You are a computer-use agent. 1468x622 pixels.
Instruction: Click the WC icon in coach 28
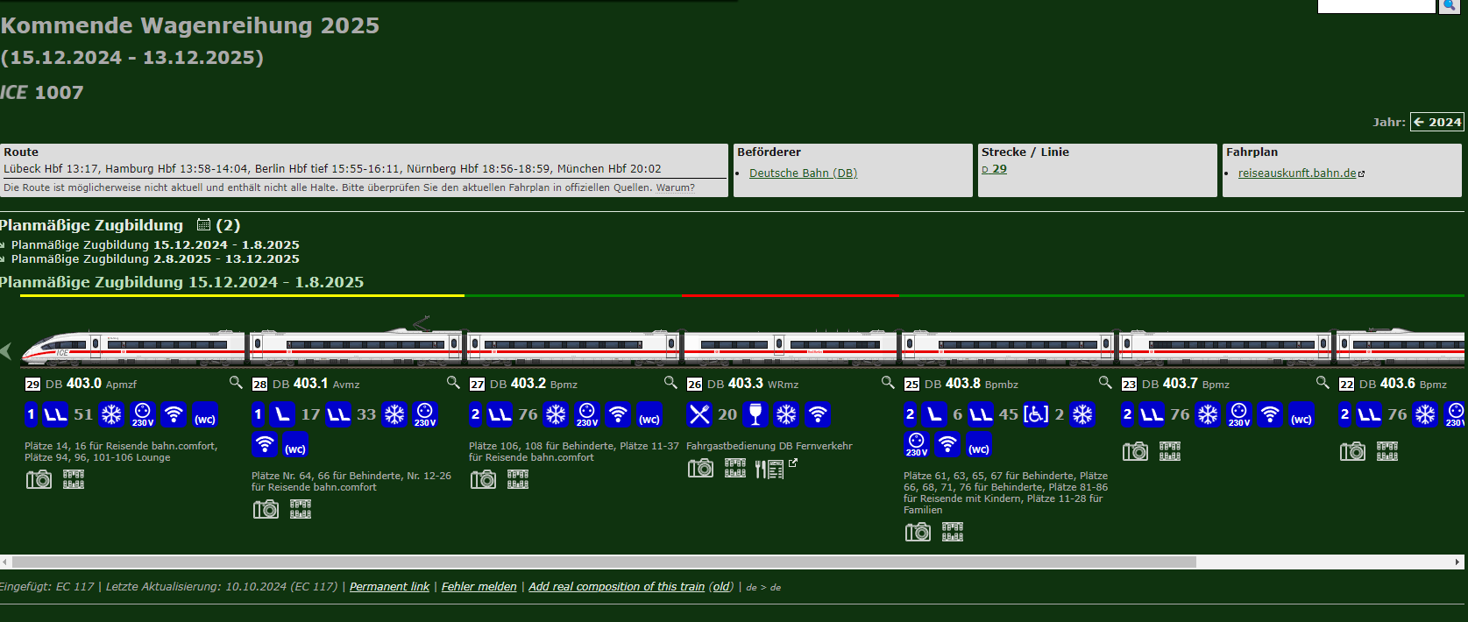coord(295,444)
